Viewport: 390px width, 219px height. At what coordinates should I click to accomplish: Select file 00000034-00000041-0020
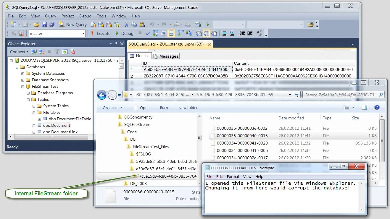tap(242, 143)
